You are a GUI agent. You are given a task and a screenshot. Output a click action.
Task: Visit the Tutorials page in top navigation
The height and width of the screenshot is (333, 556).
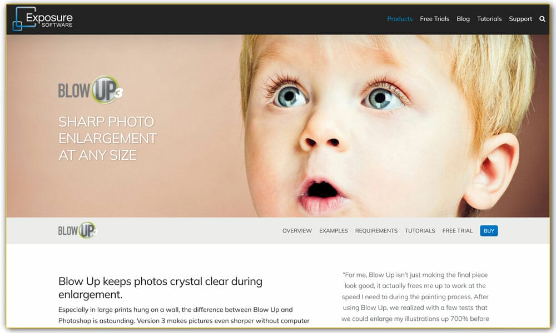pyautogui.click(x=489, y=19)
